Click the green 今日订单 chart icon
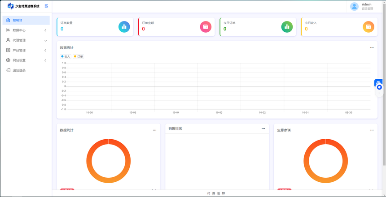This screenshot has width=386, height=197. point(287,27)
